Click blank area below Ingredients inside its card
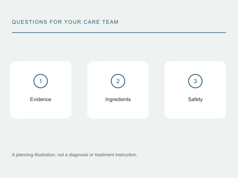This screenshot has width=238, height=178. click(x=118, y=111)
